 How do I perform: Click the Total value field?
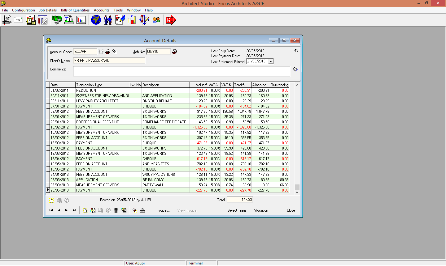pos(240,200)
